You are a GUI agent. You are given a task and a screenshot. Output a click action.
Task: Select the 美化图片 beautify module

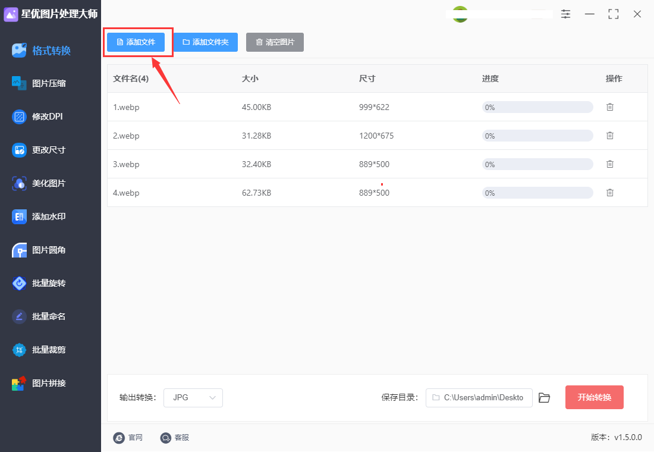pyautogui.click(x=39, y=183)
